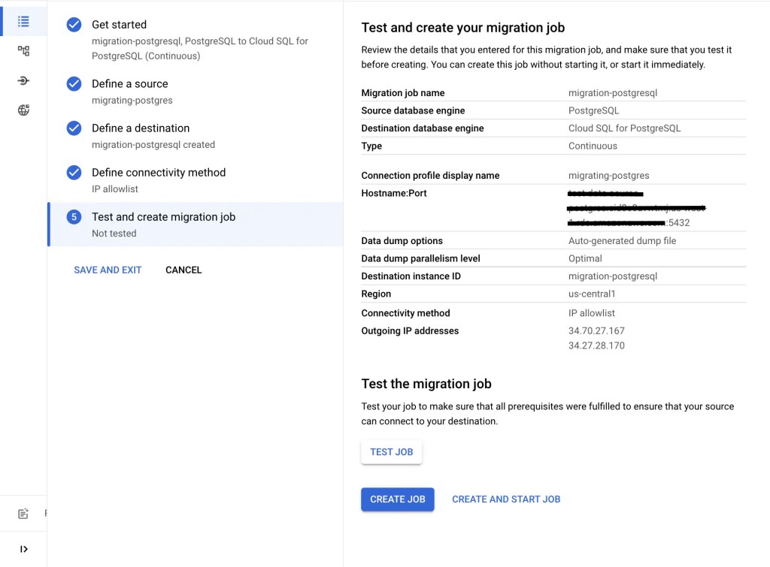Screen dimensions: 770x567
Task: Click the checkmark beside Define a source
Action: point(73,83)
